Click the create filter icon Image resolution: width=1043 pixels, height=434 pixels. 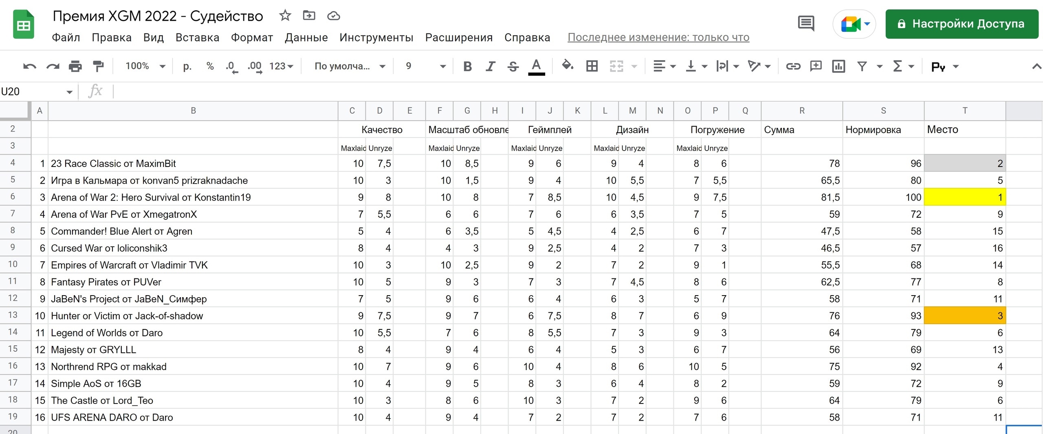(862, 66)
